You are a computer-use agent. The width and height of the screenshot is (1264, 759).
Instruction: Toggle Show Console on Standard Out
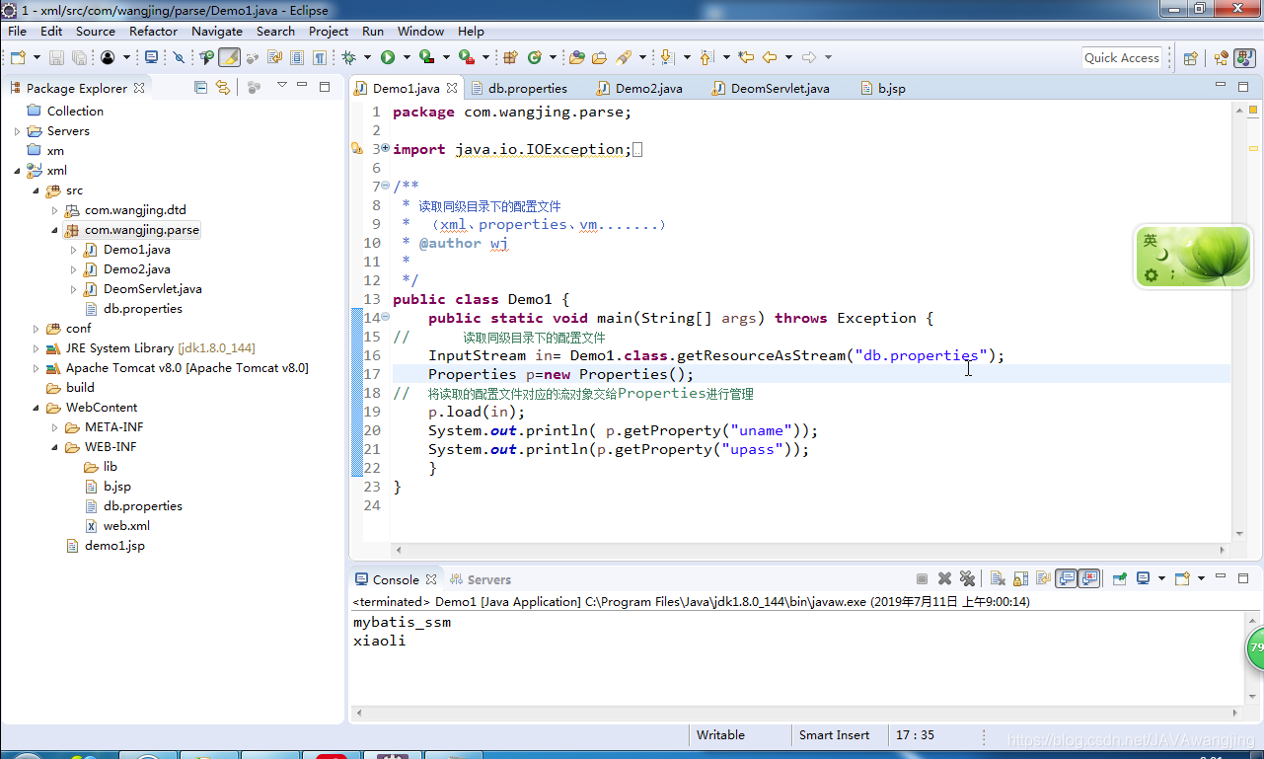click(1067, 579)
